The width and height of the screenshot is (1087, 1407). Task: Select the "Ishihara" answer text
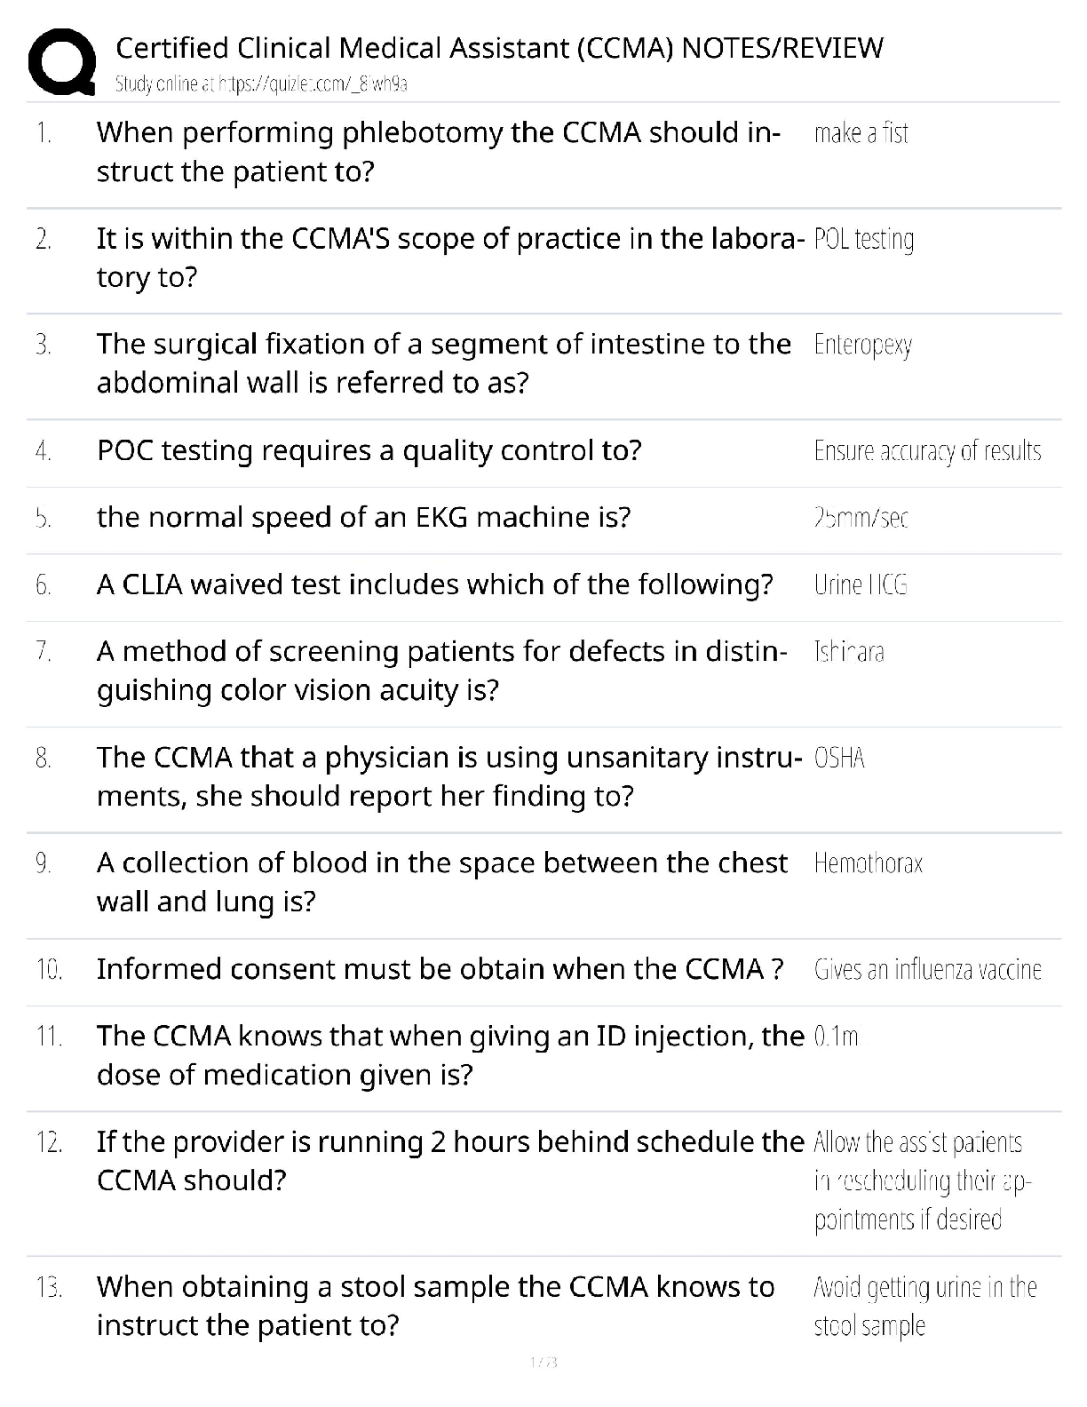coord(848,652)
